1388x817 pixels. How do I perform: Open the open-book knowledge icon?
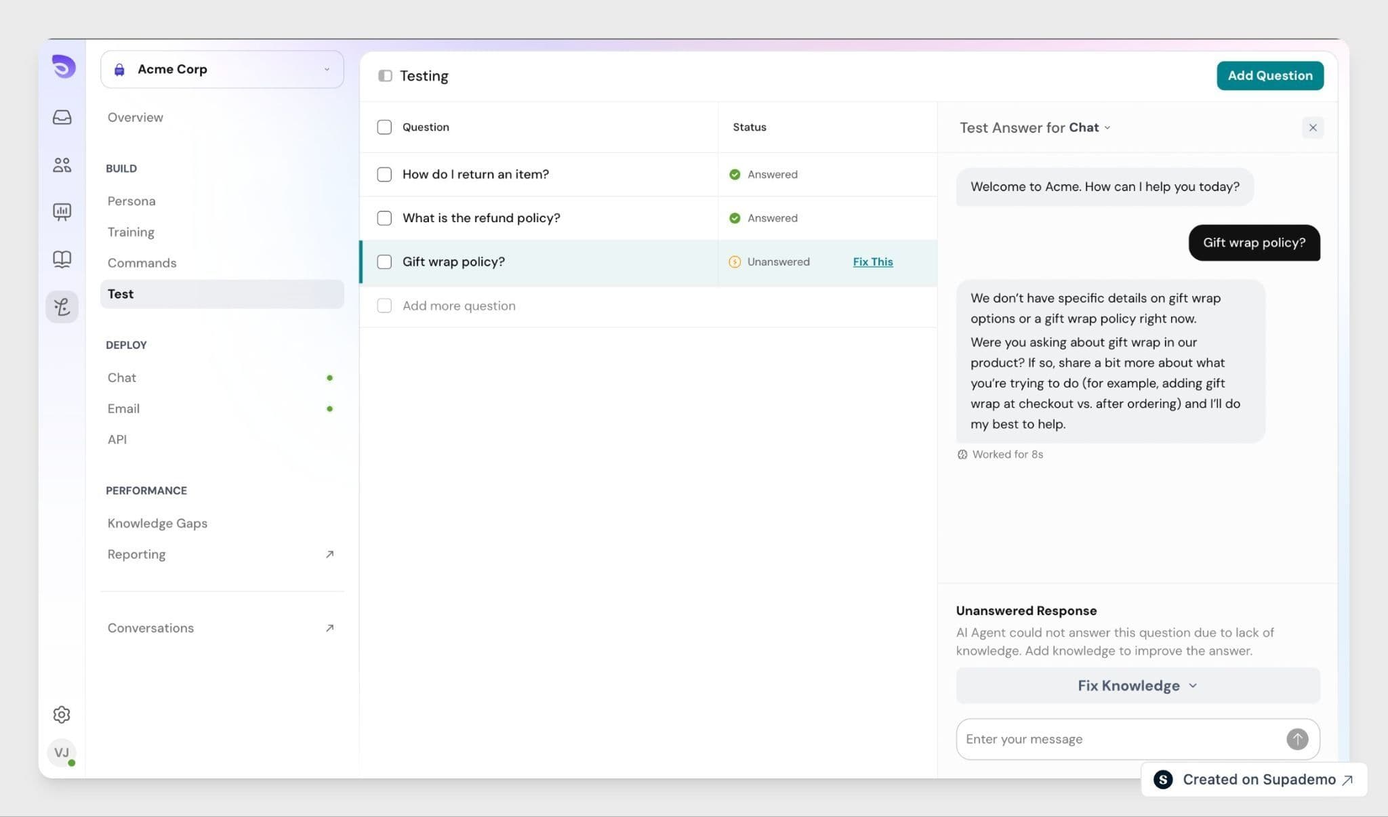(x=62, y=259)
